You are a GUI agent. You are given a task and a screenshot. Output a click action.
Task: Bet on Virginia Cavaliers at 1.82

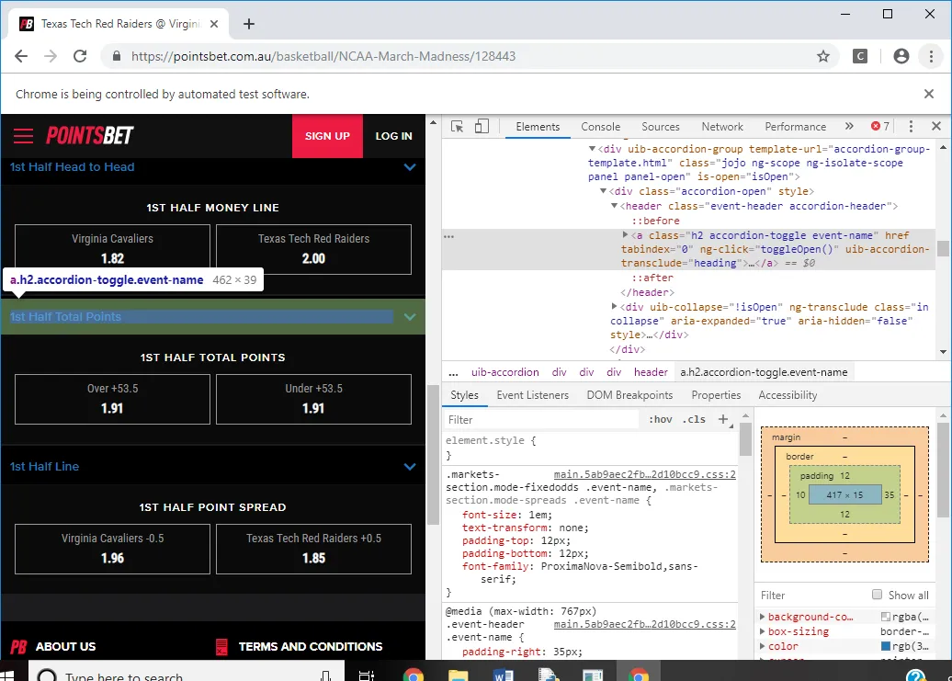pos(112,249)
